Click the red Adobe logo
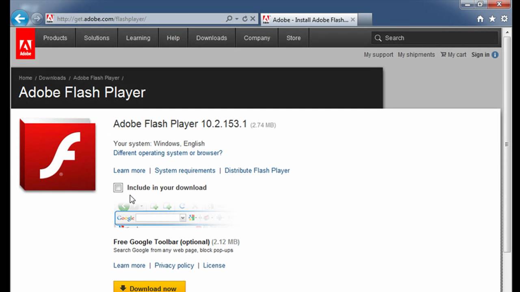This screenshot has height=292, width=520. tap(26, 44)
